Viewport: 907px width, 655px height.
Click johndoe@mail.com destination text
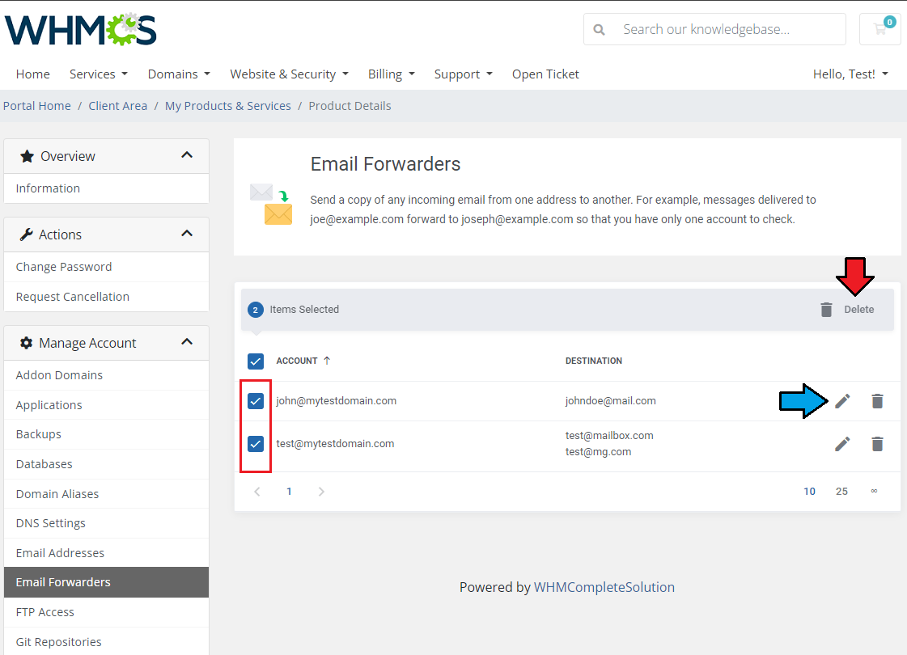611,400
